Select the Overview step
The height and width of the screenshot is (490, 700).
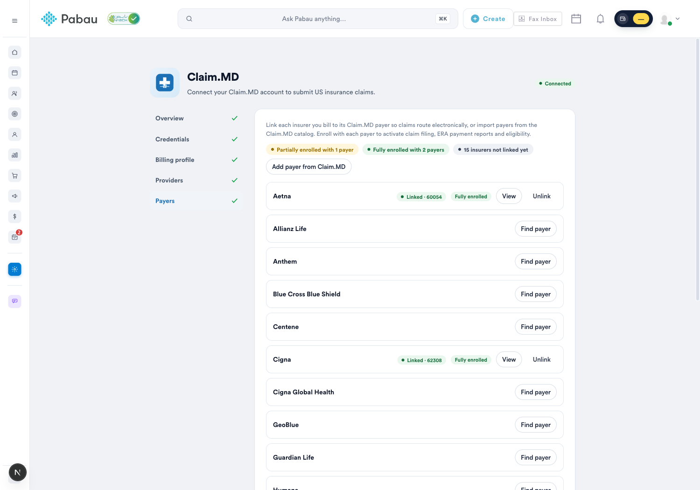tap(196, 119)
